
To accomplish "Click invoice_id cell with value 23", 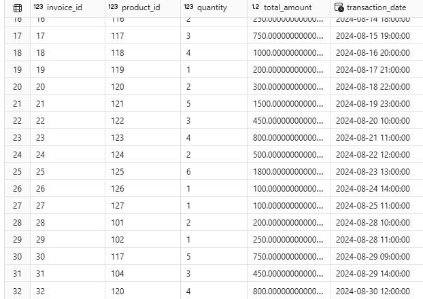I will point(68,137).
